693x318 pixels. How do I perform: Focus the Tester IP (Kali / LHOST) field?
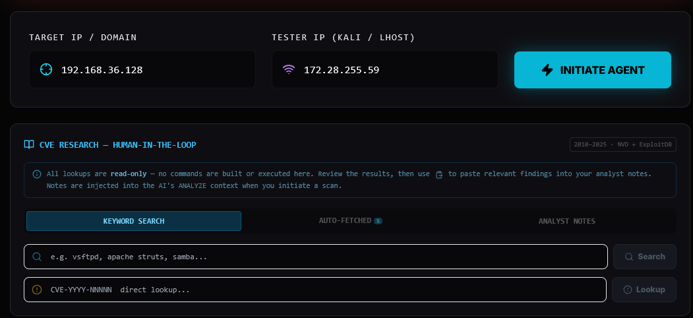[x=396, y=69]
